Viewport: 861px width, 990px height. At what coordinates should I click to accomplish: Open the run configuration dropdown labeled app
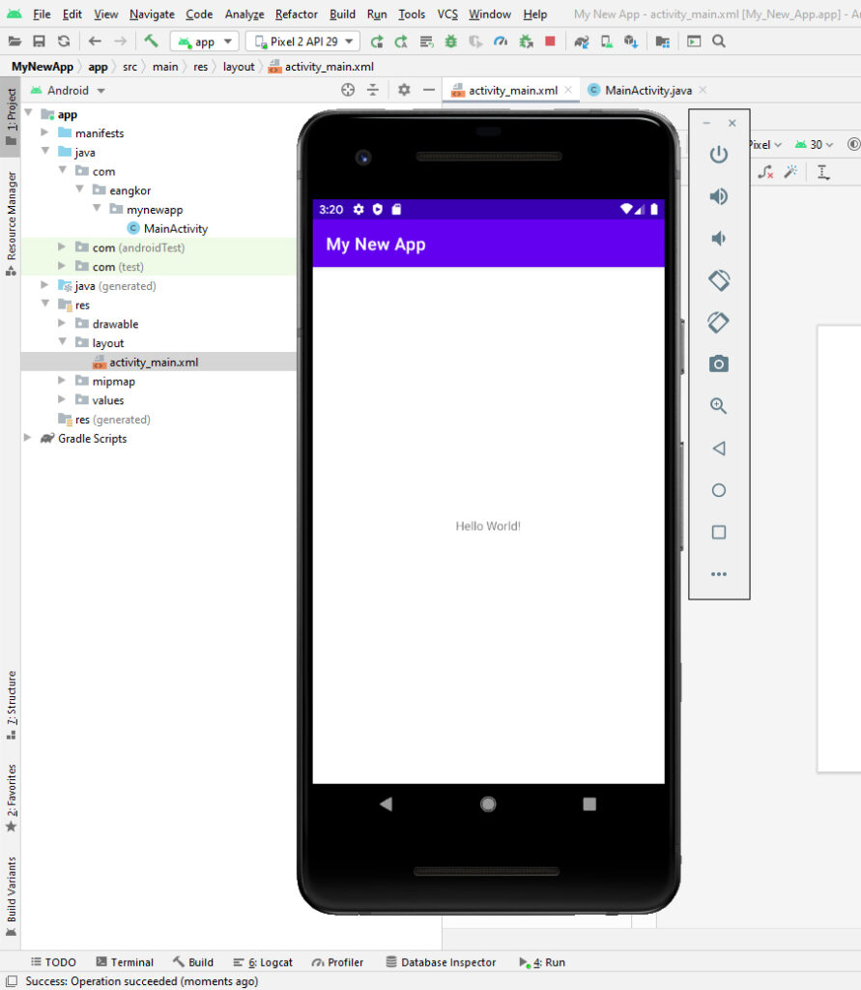pyautogui.click(x=204, y=42)
